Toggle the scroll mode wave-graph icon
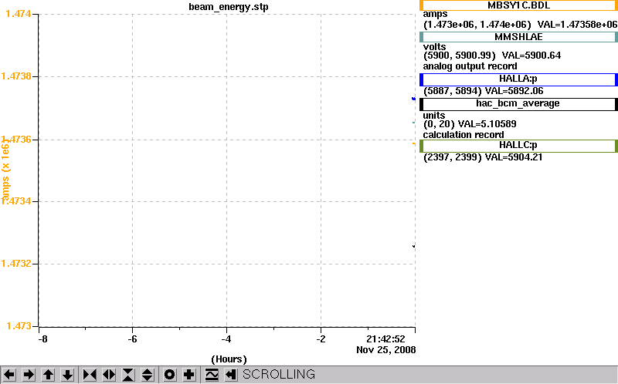The height and width of the screenshot is (384, 618). (x=212, y=375)
